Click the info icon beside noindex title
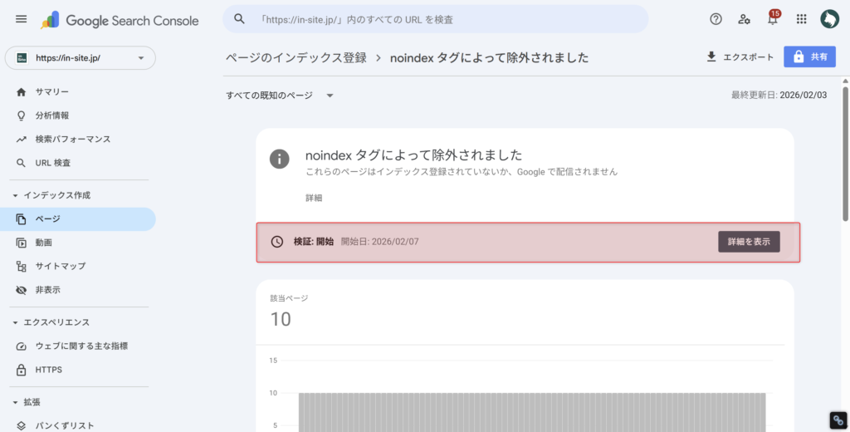Viewport: 850px width, 432px height. 279,159
